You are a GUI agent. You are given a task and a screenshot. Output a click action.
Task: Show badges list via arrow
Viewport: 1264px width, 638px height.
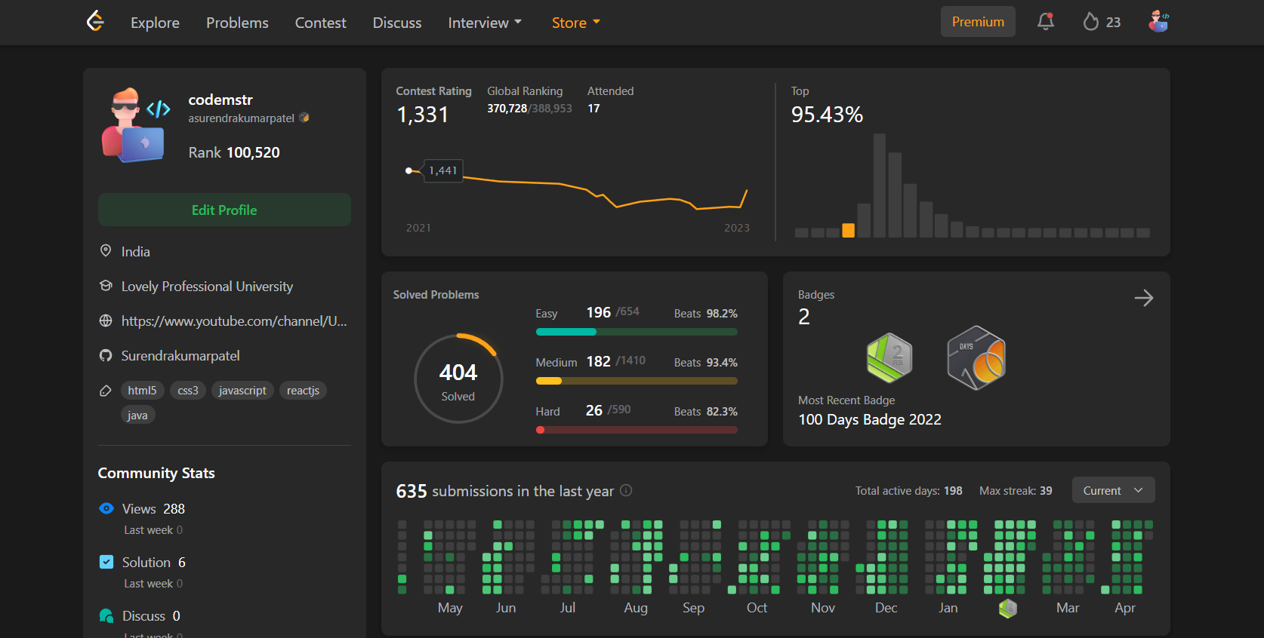click(1143, 298)
